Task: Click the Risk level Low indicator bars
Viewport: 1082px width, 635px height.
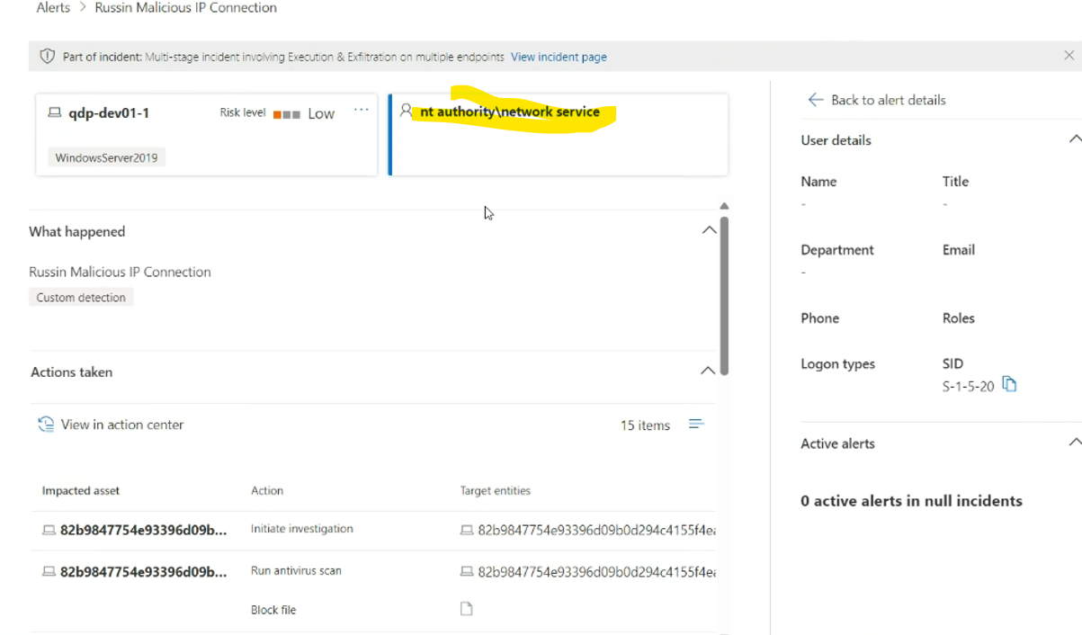Action: 287,113
